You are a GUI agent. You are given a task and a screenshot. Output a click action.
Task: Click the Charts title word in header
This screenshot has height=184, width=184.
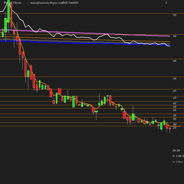pos(17,3)
